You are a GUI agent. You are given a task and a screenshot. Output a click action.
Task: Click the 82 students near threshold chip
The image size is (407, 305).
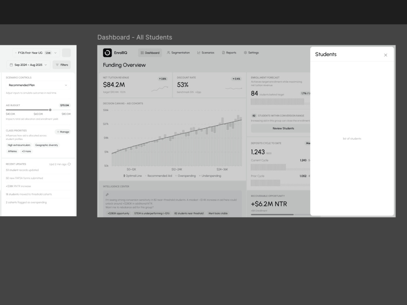[189, 213]
